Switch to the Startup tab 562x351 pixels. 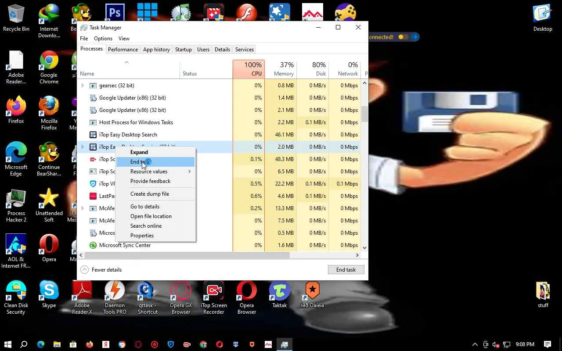[x=184, y=50]
